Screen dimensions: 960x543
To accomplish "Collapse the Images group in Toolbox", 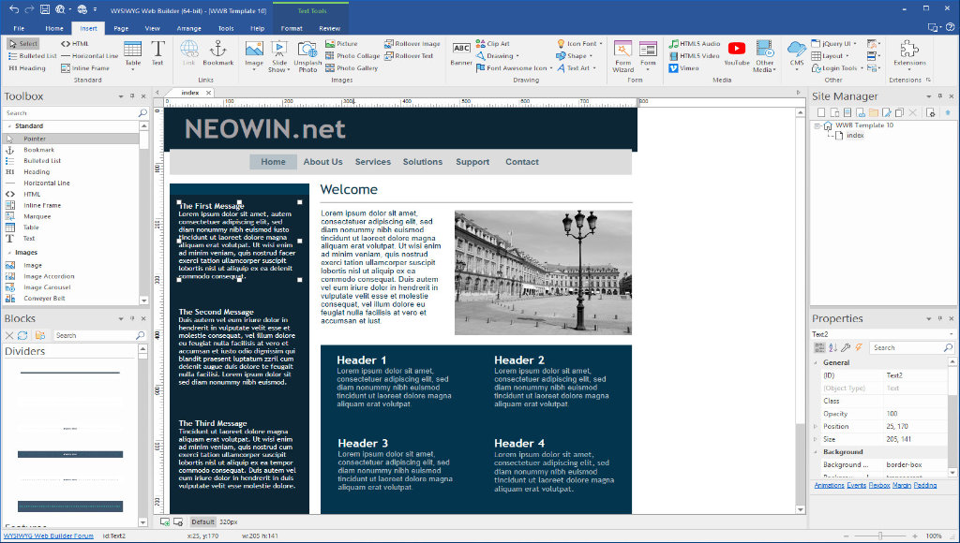I will coord(9,253).
